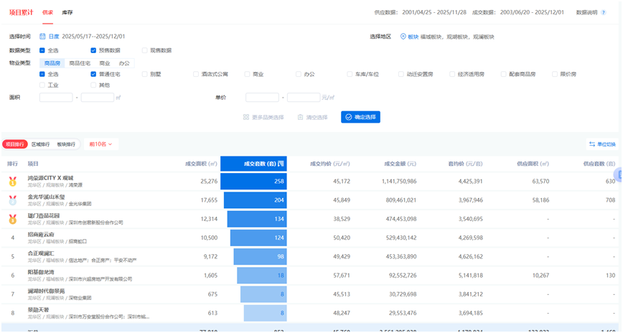
Task: Click the 单位切换 switch icon
Action: pyautogui.click(x=592, y=144)
